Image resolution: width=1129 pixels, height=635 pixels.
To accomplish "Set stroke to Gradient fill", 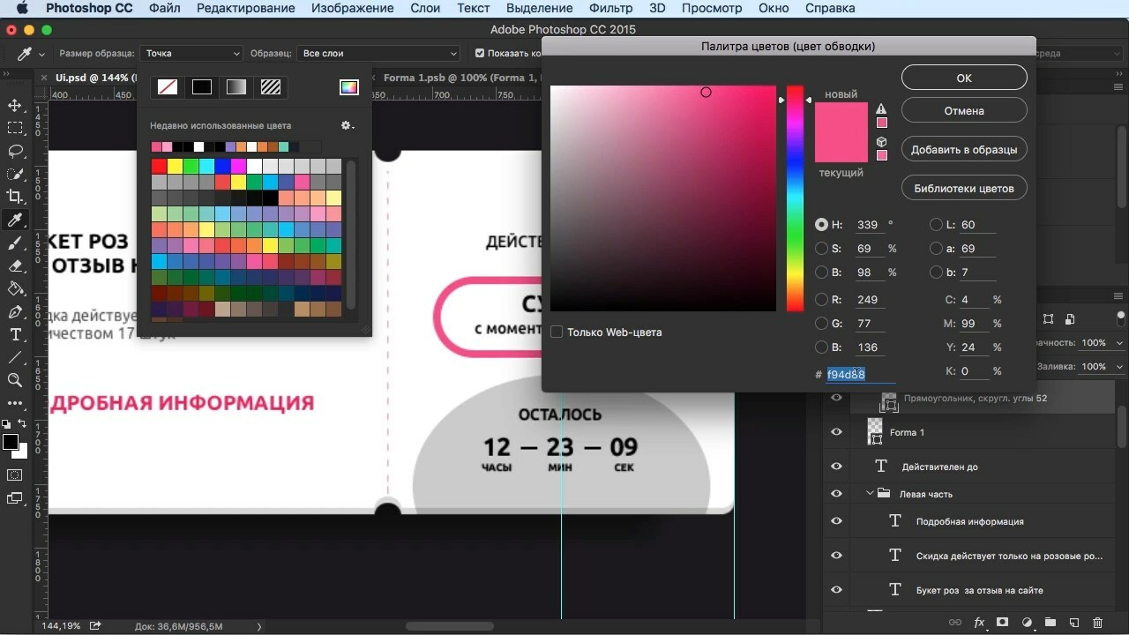I will click(x=236, y=86).
